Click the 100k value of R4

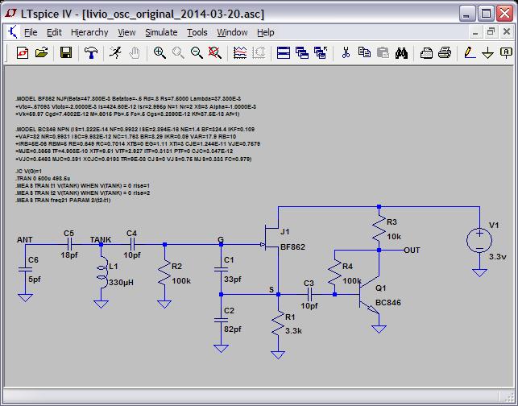(351, 281)
